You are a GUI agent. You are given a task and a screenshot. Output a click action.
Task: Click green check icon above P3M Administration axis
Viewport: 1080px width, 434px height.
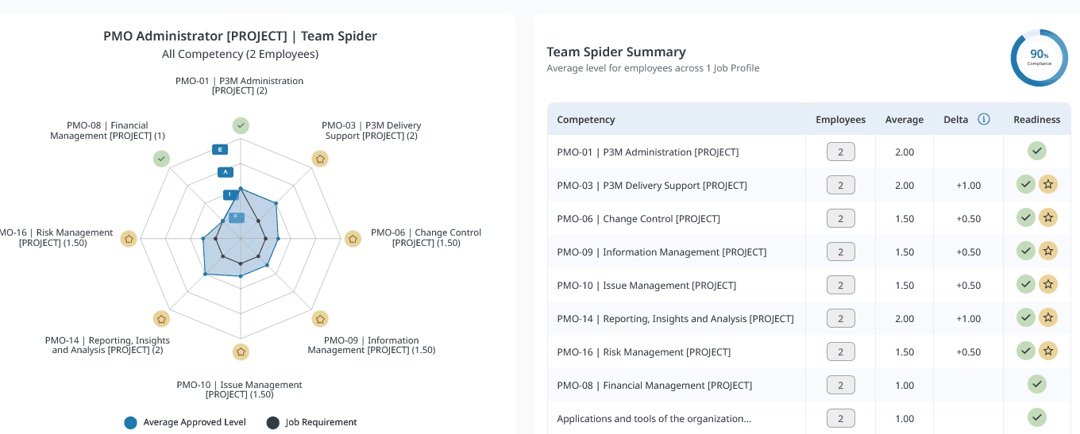click(241, 125)
